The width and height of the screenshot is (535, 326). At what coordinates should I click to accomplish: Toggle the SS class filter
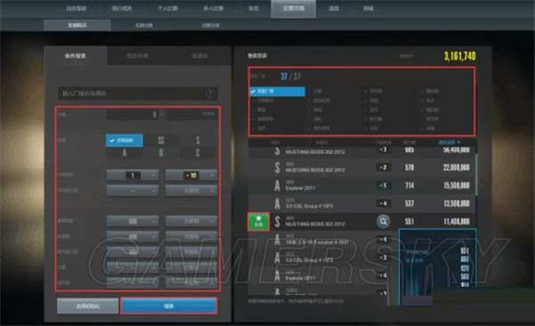(161, 140)
